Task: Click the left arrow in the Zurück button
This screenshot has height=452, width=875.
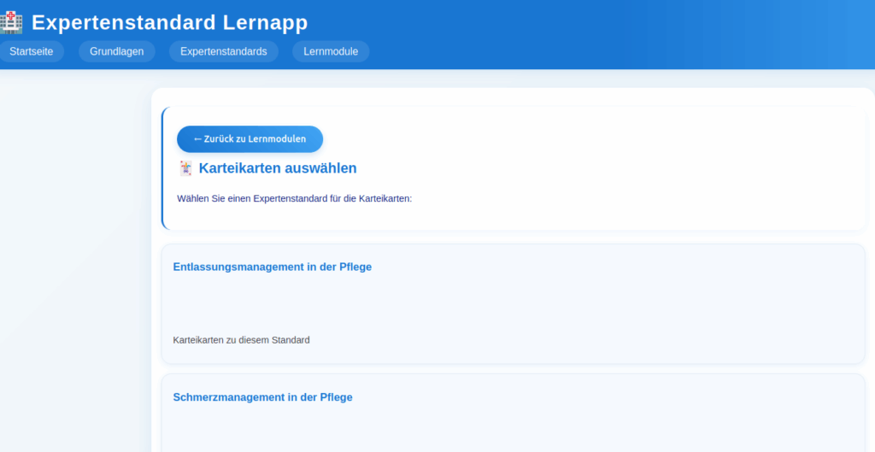Action: coord(197,139)
